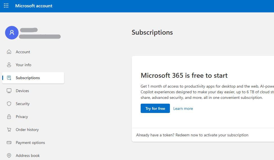Click the shopping cart icon for Order history

coord(9,130)
